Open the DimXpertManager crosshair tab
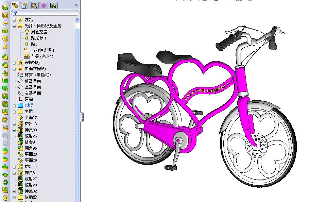 point(44,5)
